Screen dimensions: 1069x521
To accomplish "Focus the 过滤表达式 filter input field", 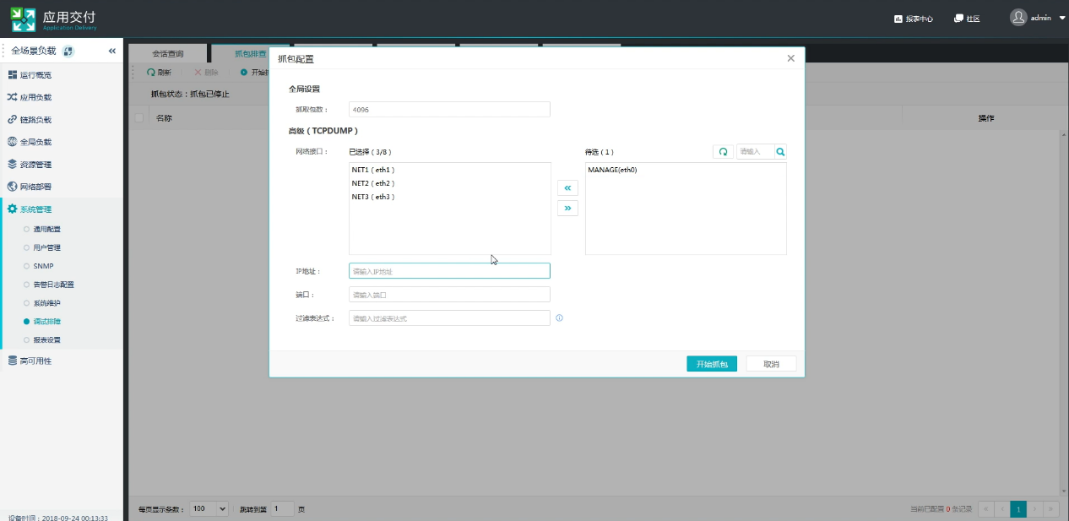I will (449, 318).
